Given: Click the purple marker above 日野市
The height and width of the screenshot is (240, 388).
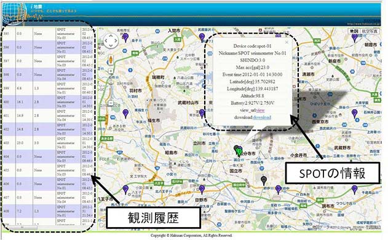Looking at the screenshot, I should tap(202, 190).
